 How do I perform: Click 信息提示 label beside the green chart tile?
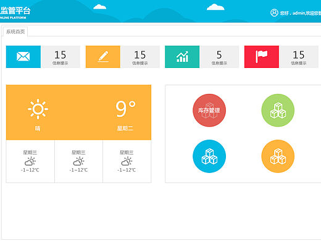[219, 63]
